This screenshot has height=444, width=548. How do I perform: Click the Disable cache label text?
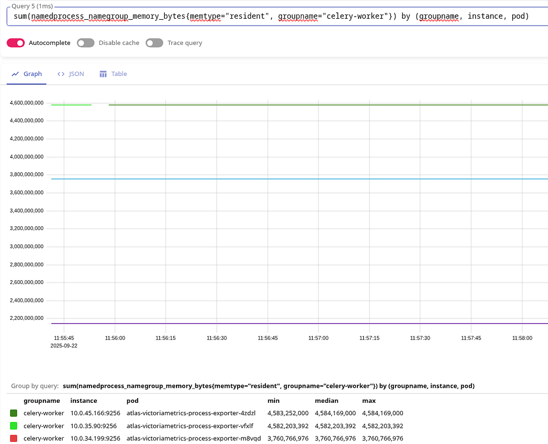click(x=119, y=43)
